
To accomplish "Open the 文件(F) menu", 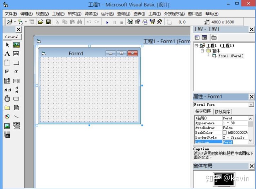I will click(11, 14).
